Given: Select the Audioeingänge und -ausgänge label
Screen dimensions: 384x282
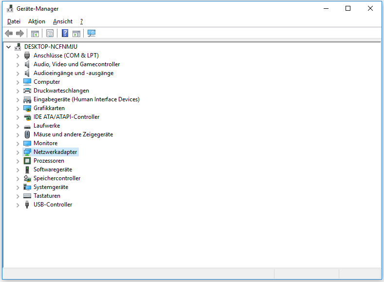Looking at the screenshot, I should (x=73, y=73).
